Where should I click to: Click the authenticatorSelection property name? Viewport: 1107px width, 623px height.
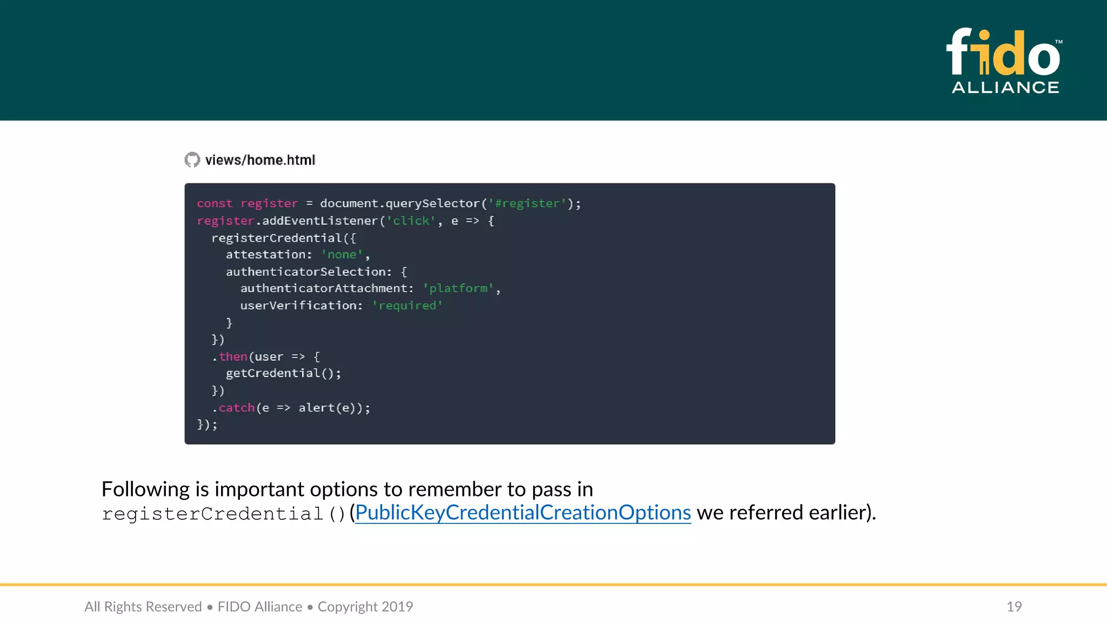(306, 272)
